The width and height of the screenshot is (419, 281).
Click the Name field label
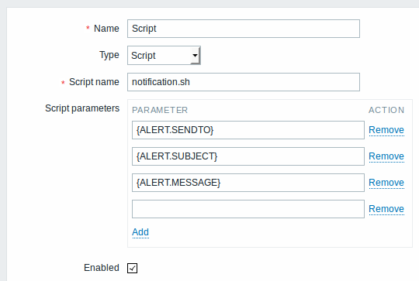coord(106,29)
